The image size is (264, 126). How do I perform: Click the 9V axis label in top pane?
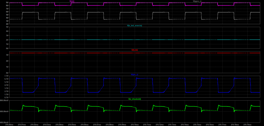tap(7, 3)
